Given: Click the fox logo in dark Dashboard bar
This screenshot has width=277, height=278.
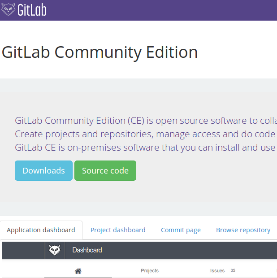Looking at the screenshot, I should [55, 250].
